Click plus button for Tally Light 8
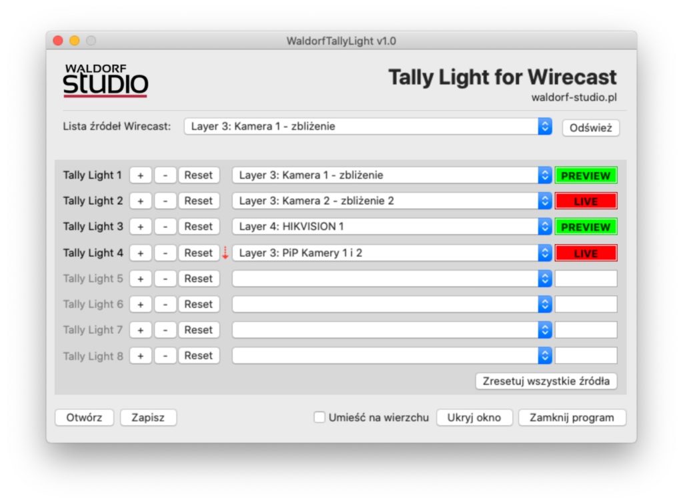This screenshot has width=683, height=504. (x=140, y=355)
